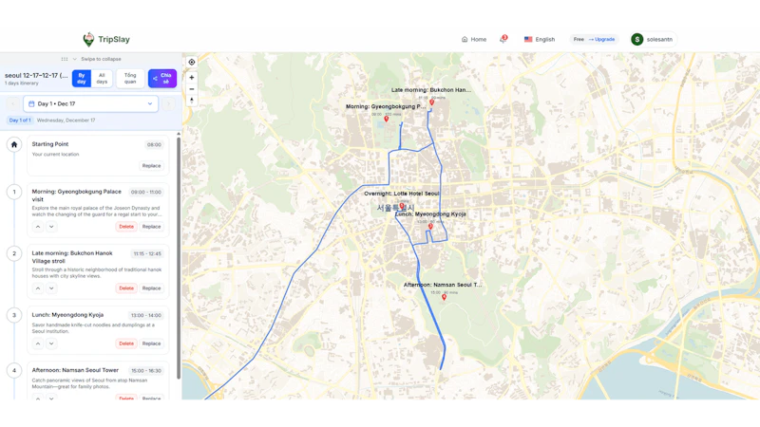
Task: Click the Bukchon Hanok map pin
Action: tap(432, 102)
